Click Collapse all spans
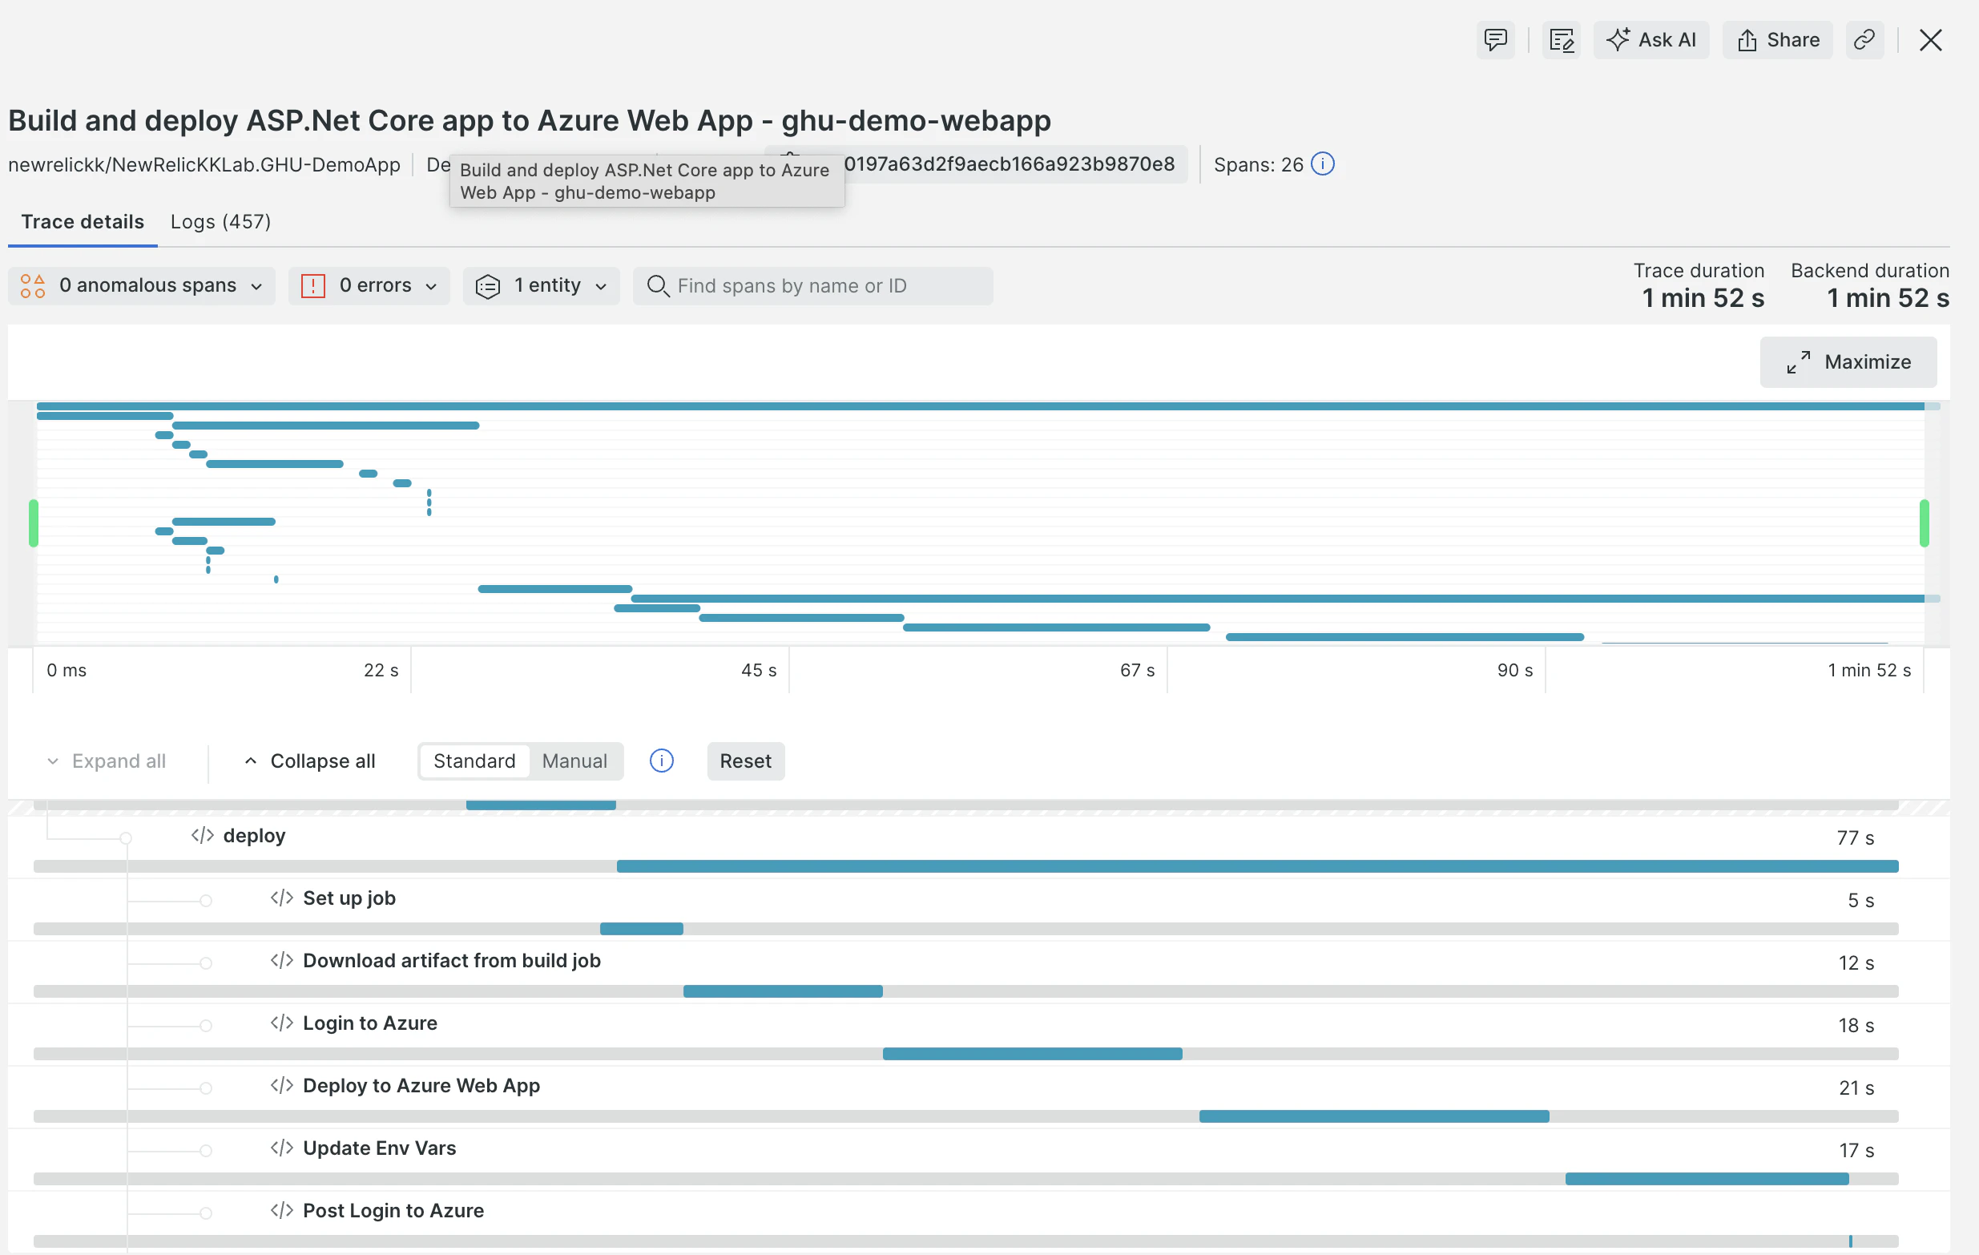 click(x=310, y=761)
